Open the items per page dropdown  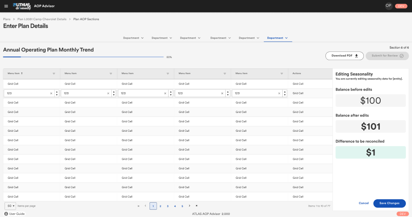tap(10, 205)
